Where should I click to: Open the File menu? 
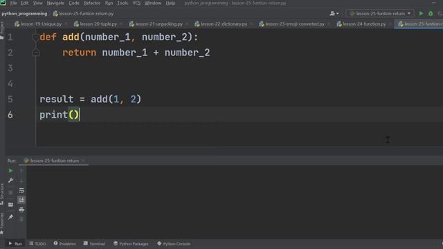(13, 3)
